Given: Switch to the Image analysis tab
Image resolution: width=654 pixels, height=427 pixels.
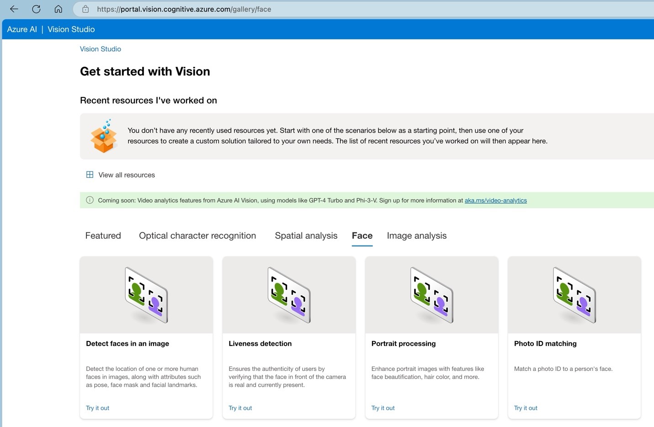Looking at the screenshot, I should tap(416, 235).
